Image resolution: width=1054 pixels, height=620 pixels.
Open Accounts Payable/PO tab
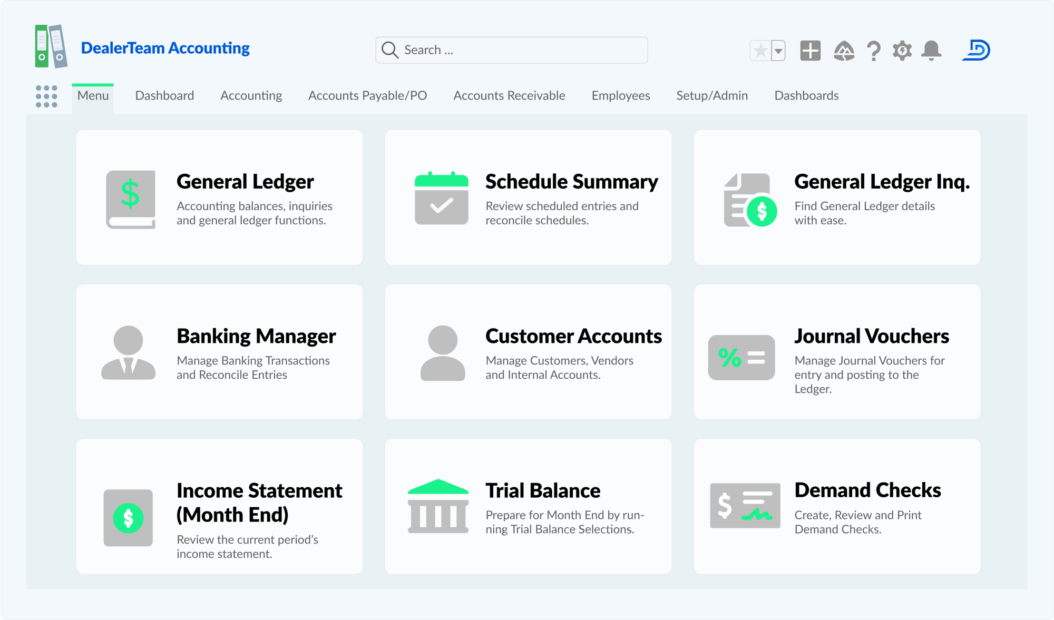coord(367,95)
